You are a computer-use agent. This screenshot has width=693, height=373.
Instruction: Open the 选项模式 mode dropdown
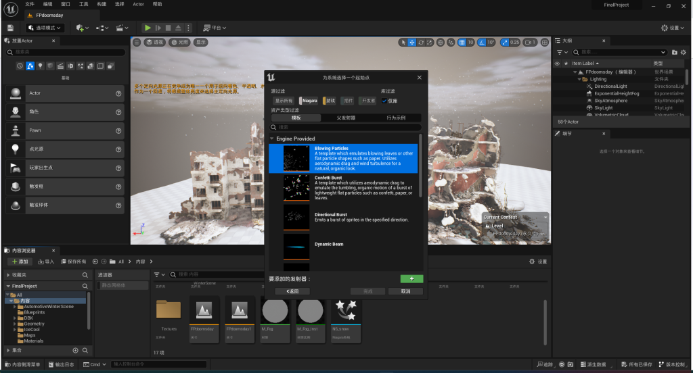[x=44, y=28]
